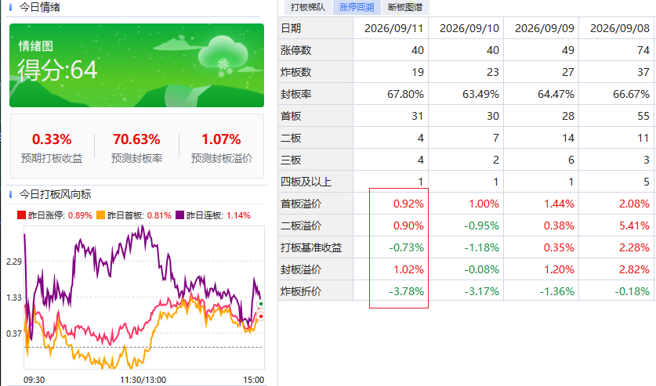Click the purple 昨日连板 legend swatch
This screenshot has width=656, height=386.
[x=180, y=215]
